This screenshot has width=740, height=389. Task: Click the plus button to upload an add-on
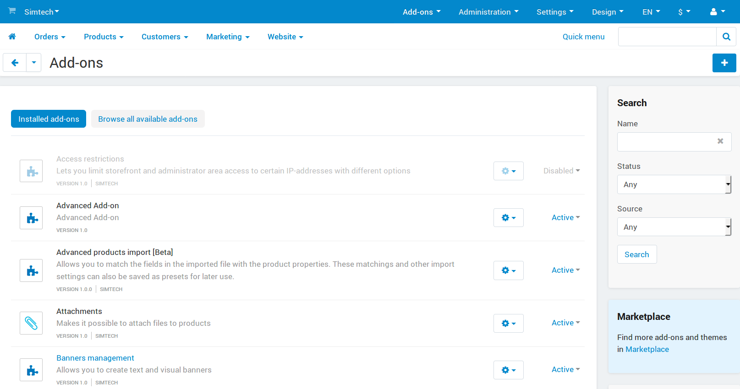click(724, 63)
